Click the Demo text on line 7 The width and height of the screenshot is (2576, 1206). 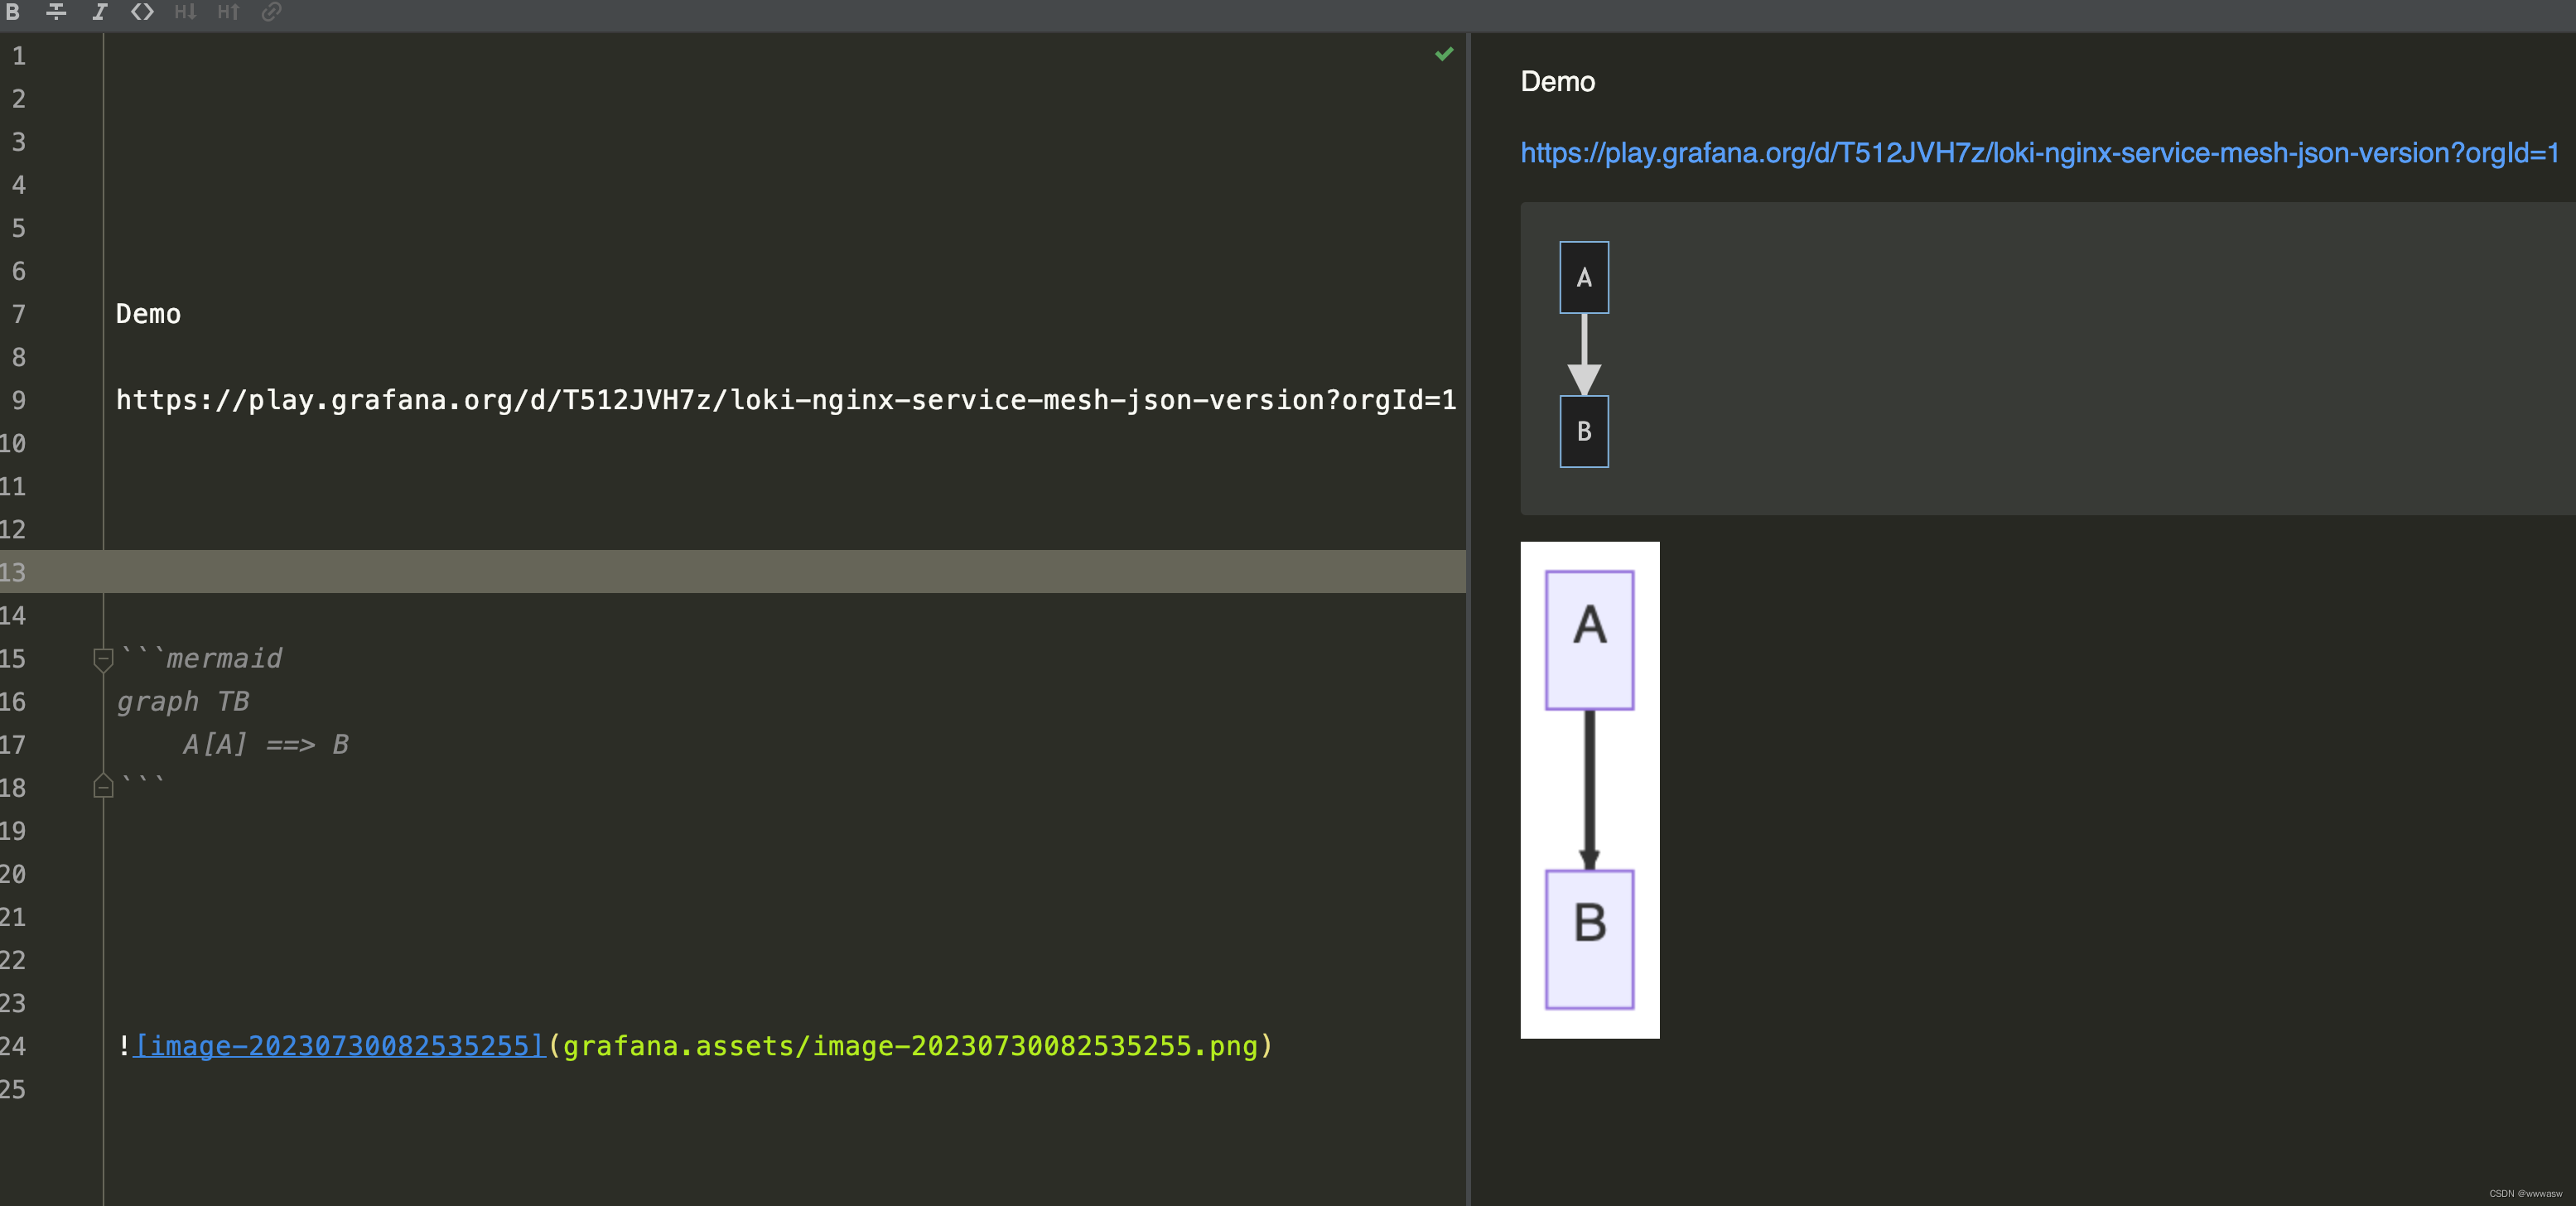click(148, 314)
